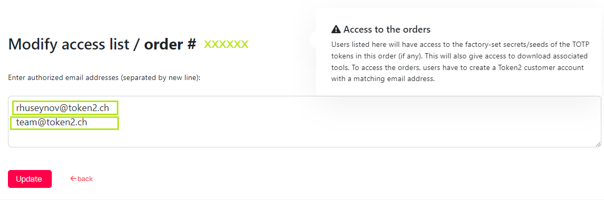604x200 pixels.
Task: Click the green XXXXXX order number
Action: tap(226, 44)
